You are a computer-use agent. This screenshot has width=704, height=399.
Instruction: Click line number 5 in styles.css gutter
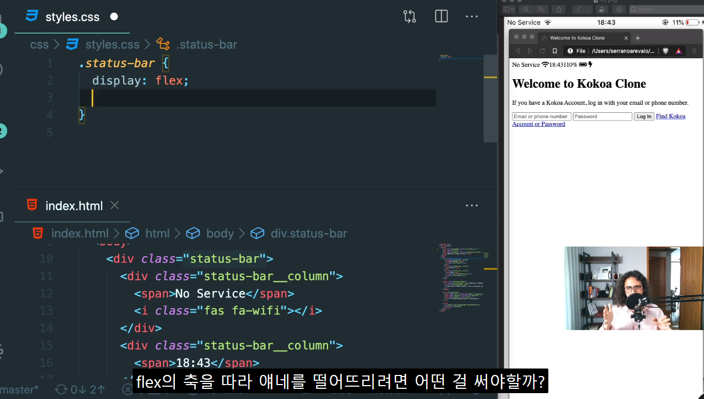pos(49,132)
